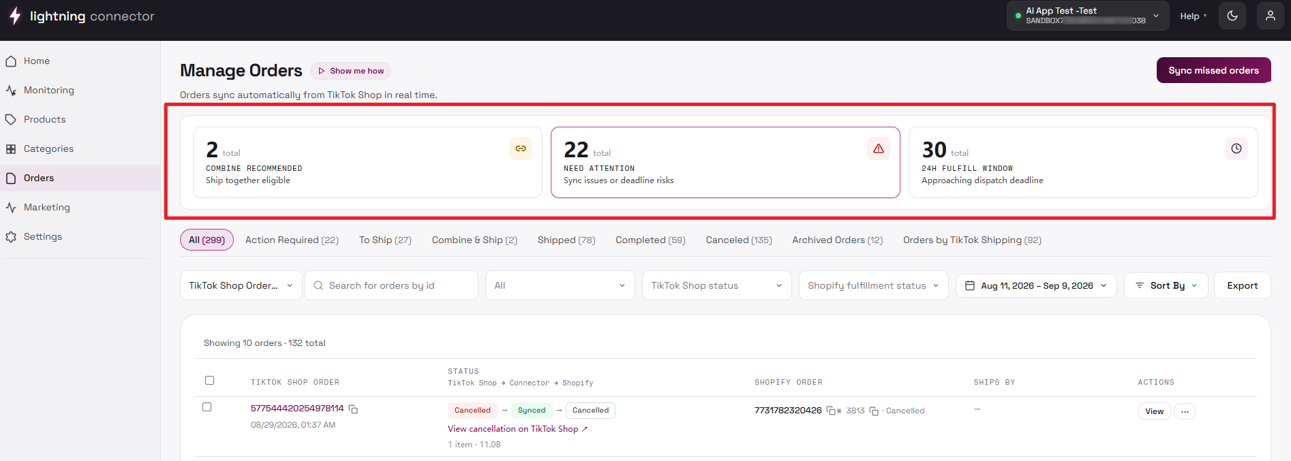
Task: Click the Show me how button
Action: point(350,71)
